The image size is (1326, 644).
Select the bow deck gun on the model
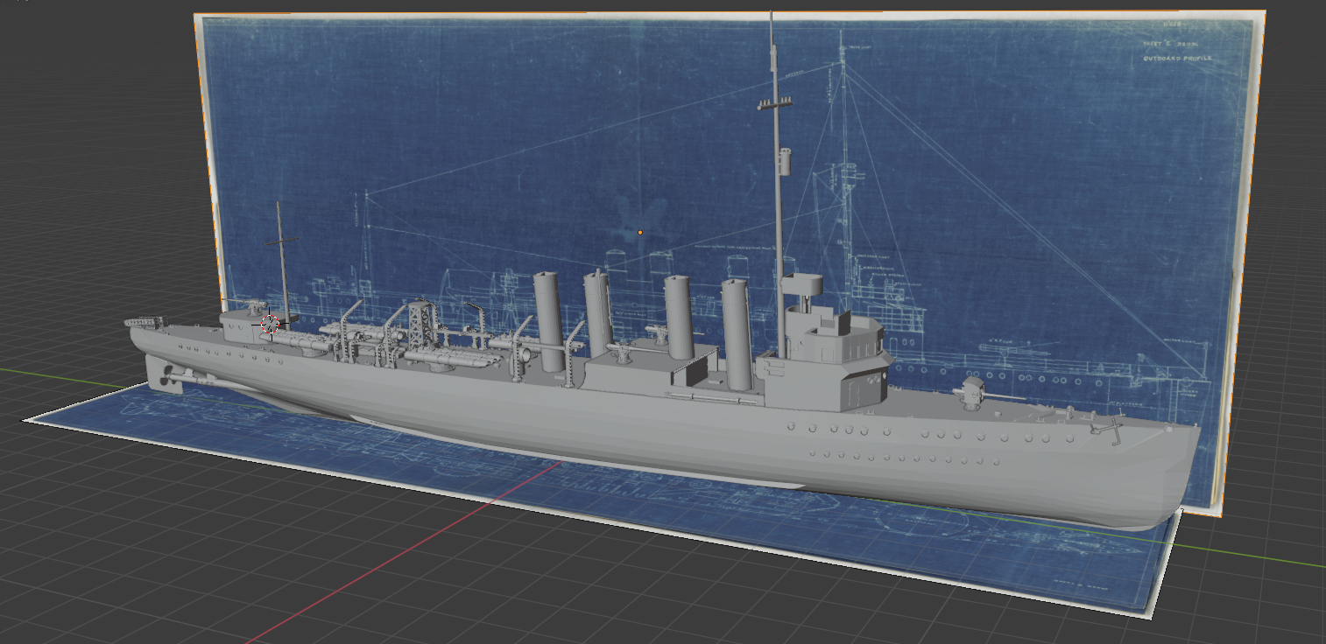tap(975, 393)
